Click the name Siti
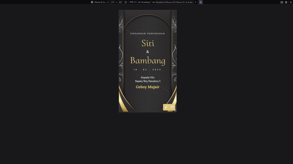Screen dimensions: 293x164 (148, 43)
